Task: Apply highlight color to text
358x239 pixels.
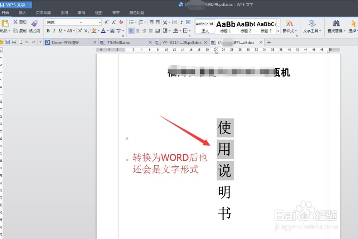Action: (x=94, y=30)
